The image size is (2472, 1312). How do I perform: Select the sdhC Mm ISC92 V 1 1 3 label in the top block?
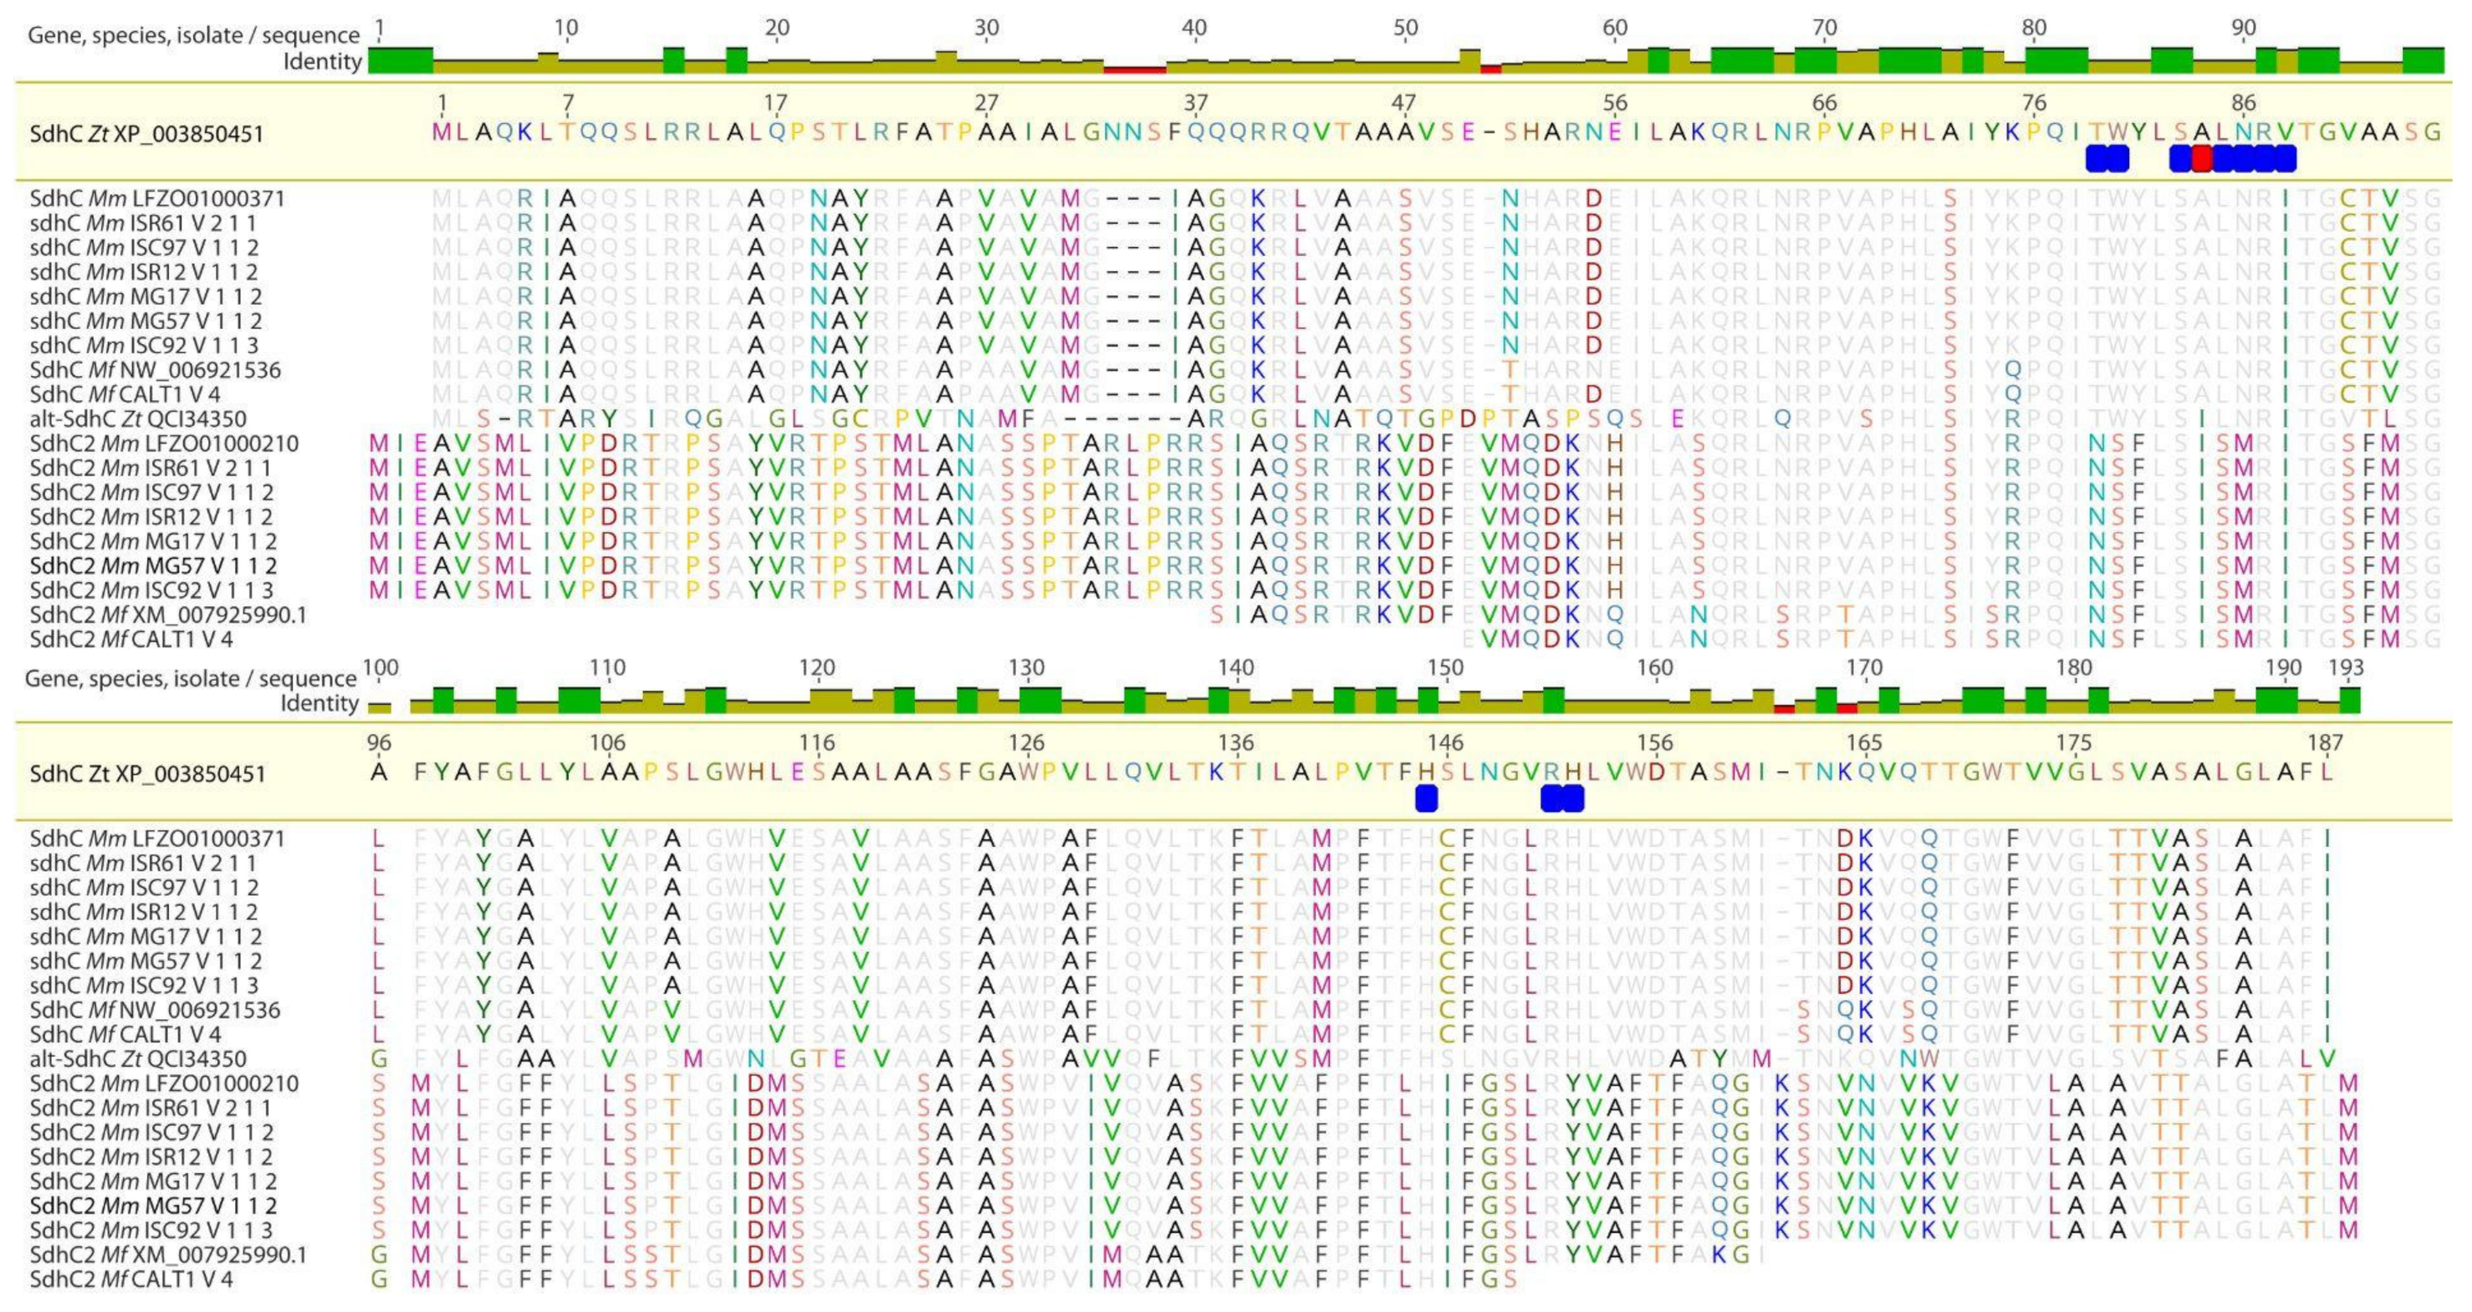(144, 346)
